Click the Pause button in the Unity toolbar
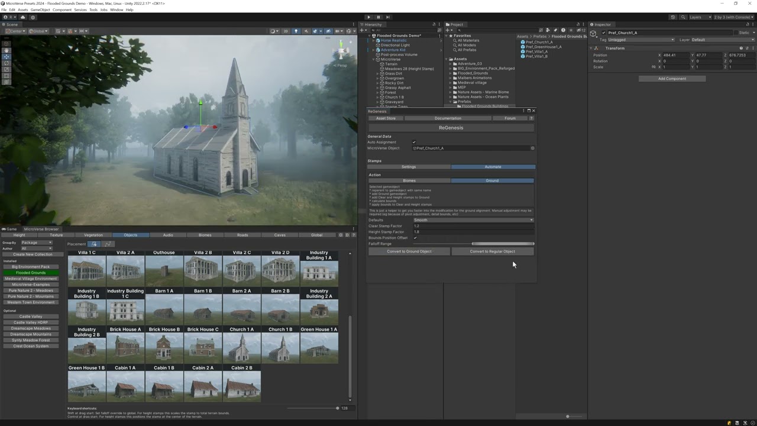This screenshot has height=426, width=757. coord(378,17)
